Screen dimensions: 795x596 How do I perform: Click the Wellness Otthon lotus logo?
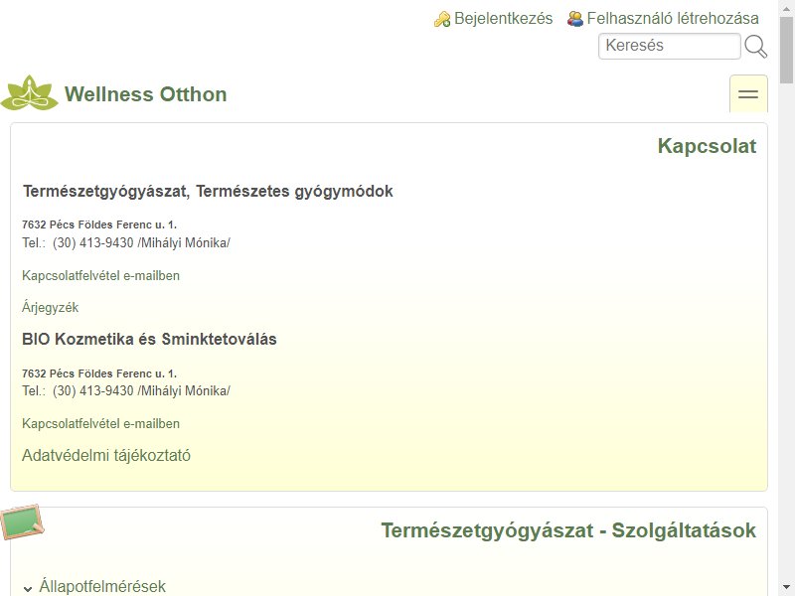pos(30,93)
